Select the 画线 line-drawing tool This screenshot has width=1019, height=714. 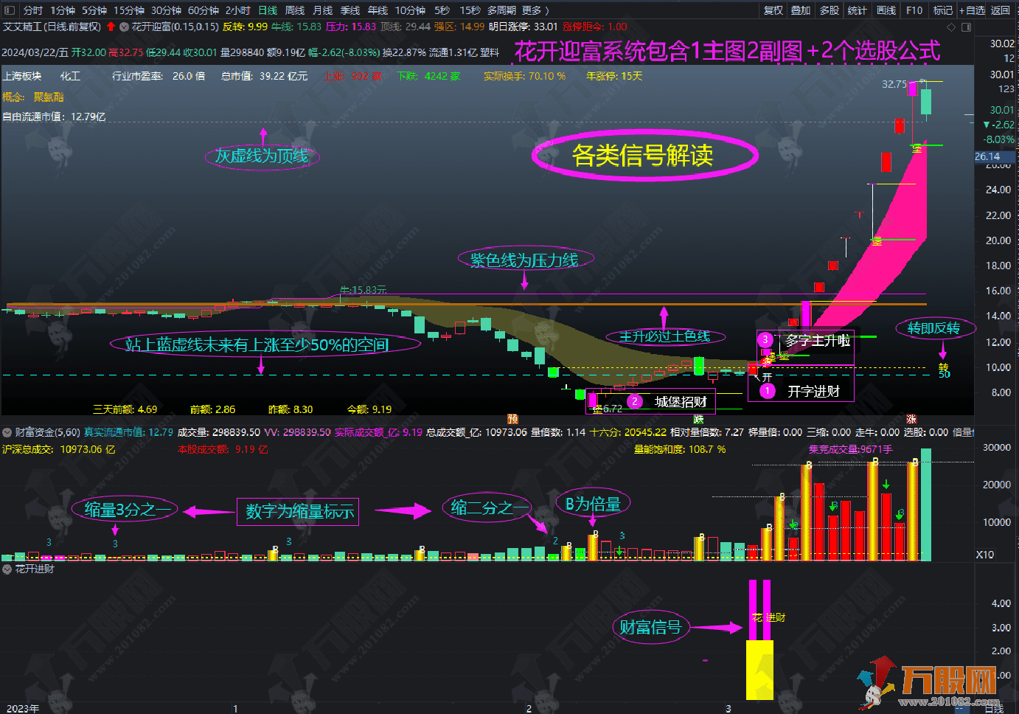886,10
